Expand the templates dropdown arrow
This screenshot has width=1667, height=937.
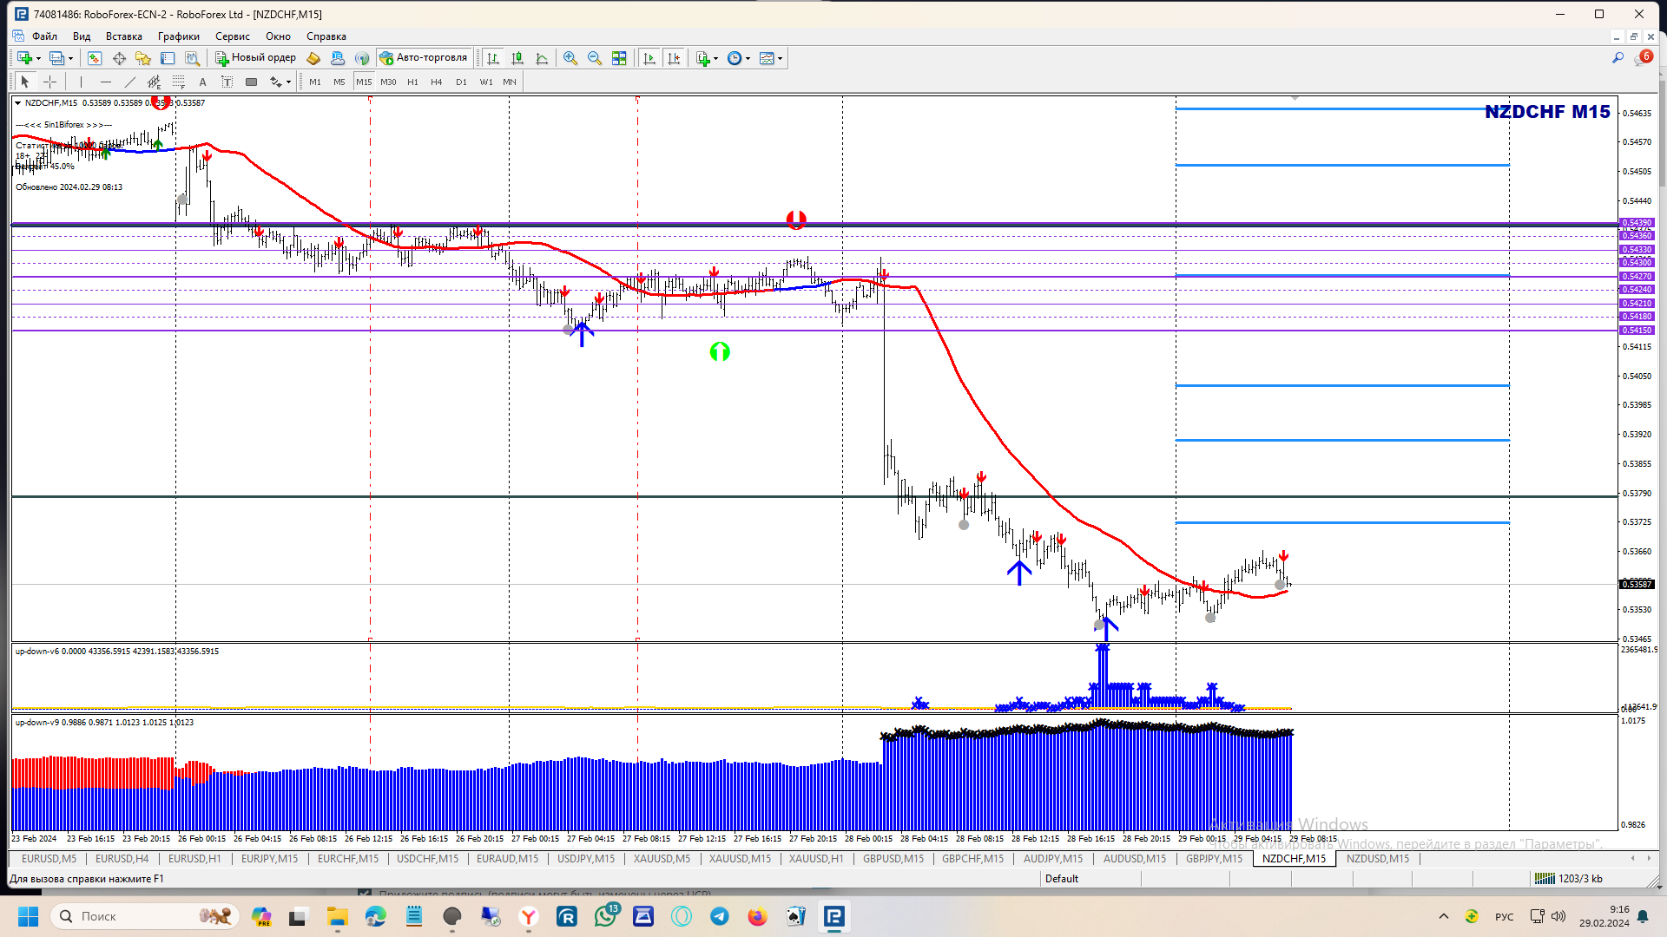click(x=781, y=58)
